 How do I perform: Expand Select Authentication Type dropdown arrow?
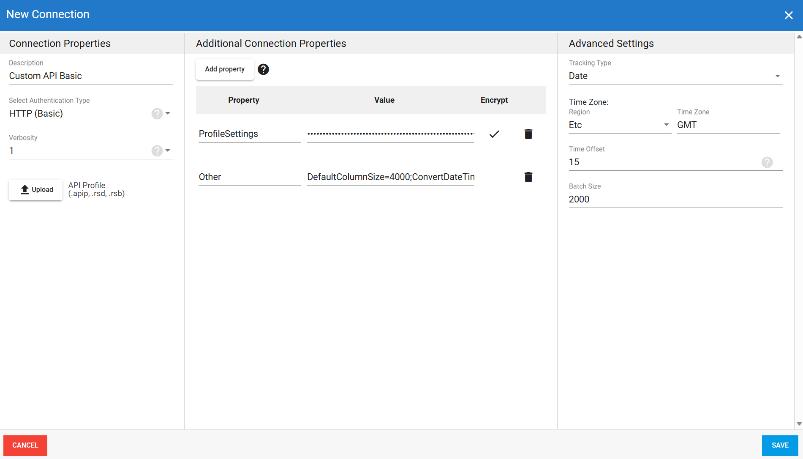168,113
